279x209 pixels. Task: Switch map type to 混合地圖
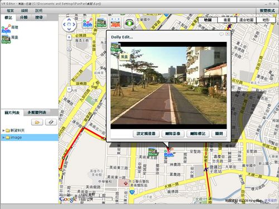click(247, 20)
